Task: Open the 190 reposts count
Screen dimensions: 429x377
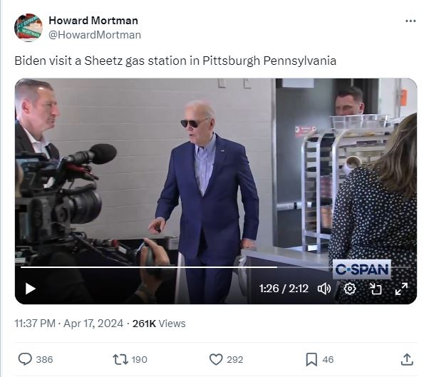Action: 139,359
